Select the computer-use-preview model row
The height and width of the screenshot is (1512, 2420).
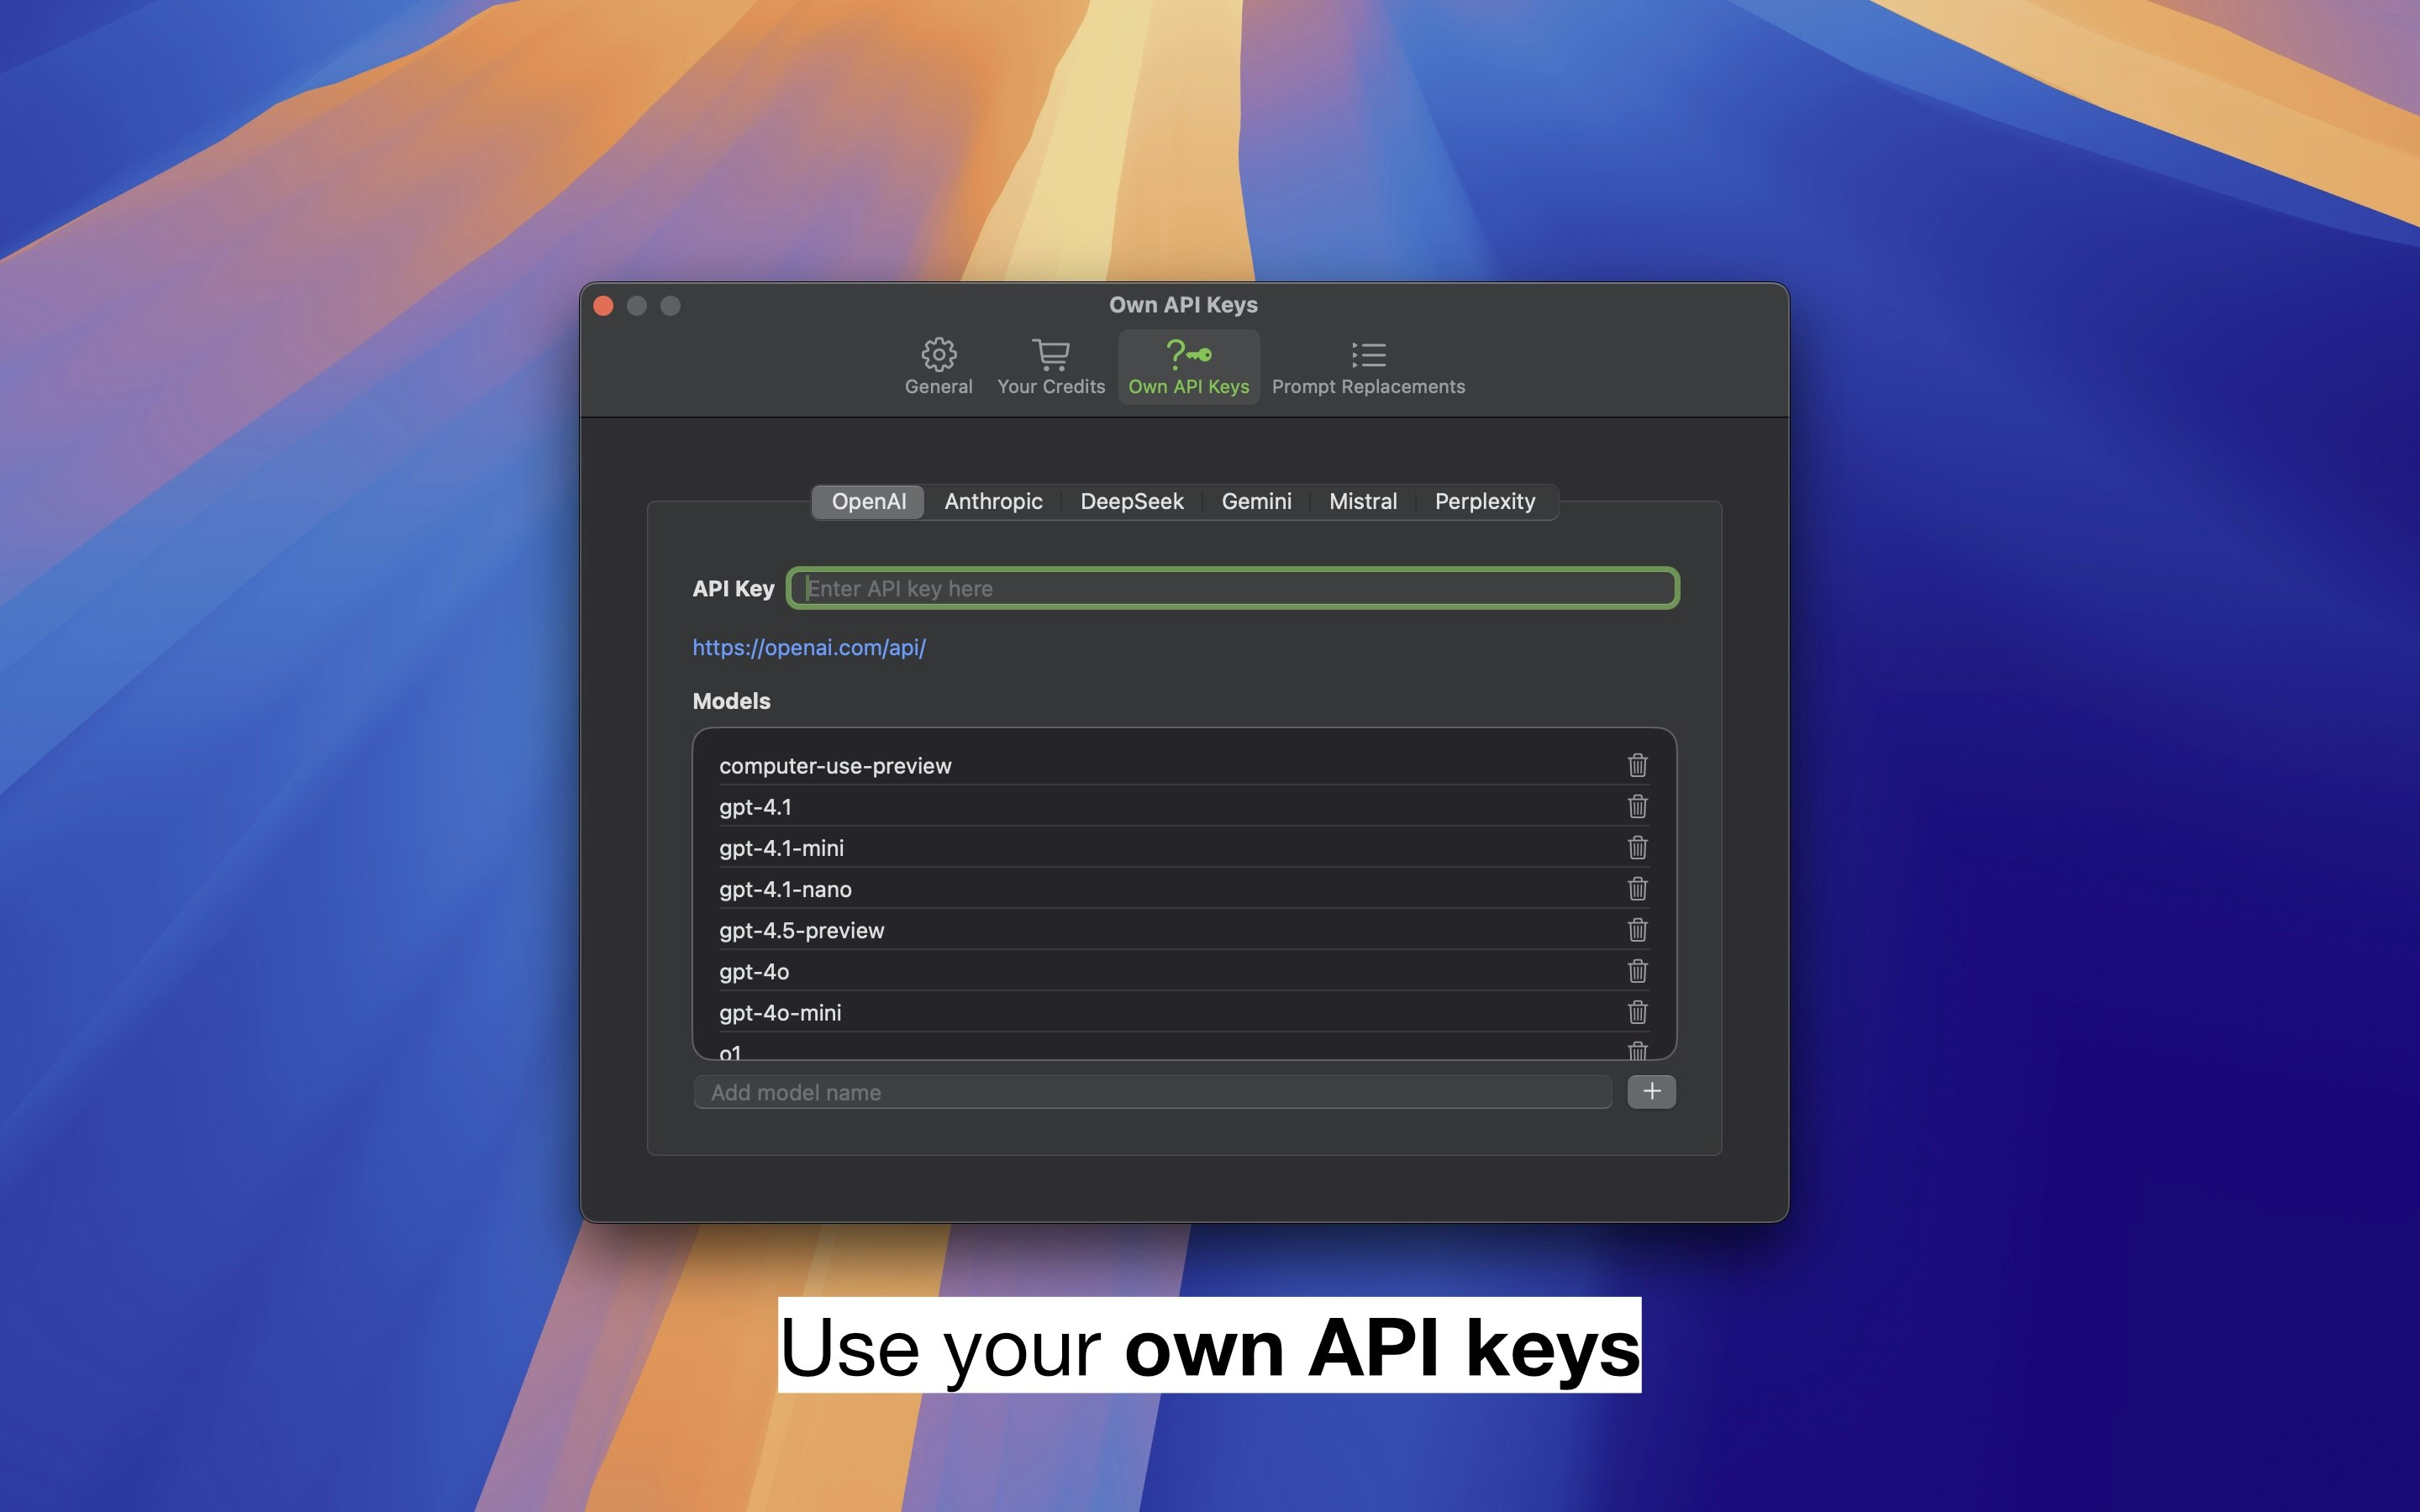pyautogui.click(x=1184, y=765)
